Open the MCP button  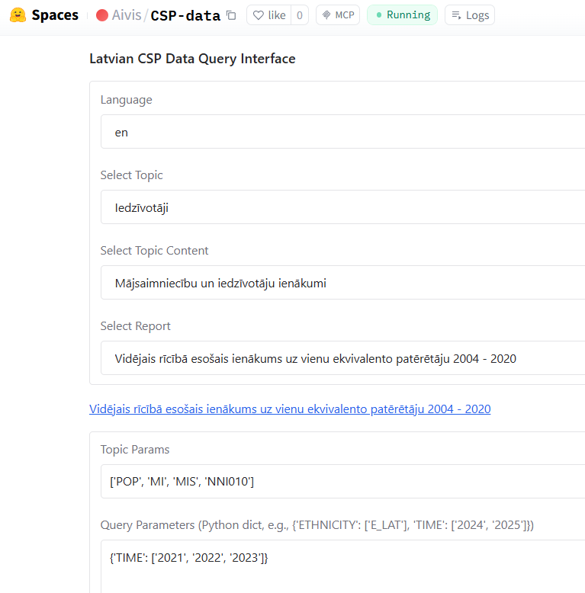coord(338,15)
